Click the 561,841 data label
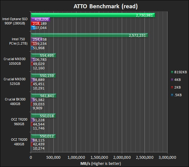The image size is (189, 167). [47, 96]
